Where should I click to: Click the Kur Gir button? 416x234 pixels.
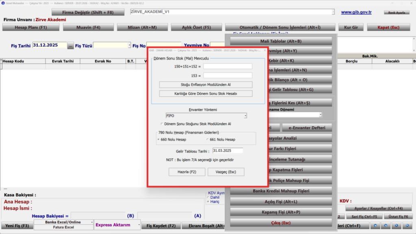(x=351, y=27)
